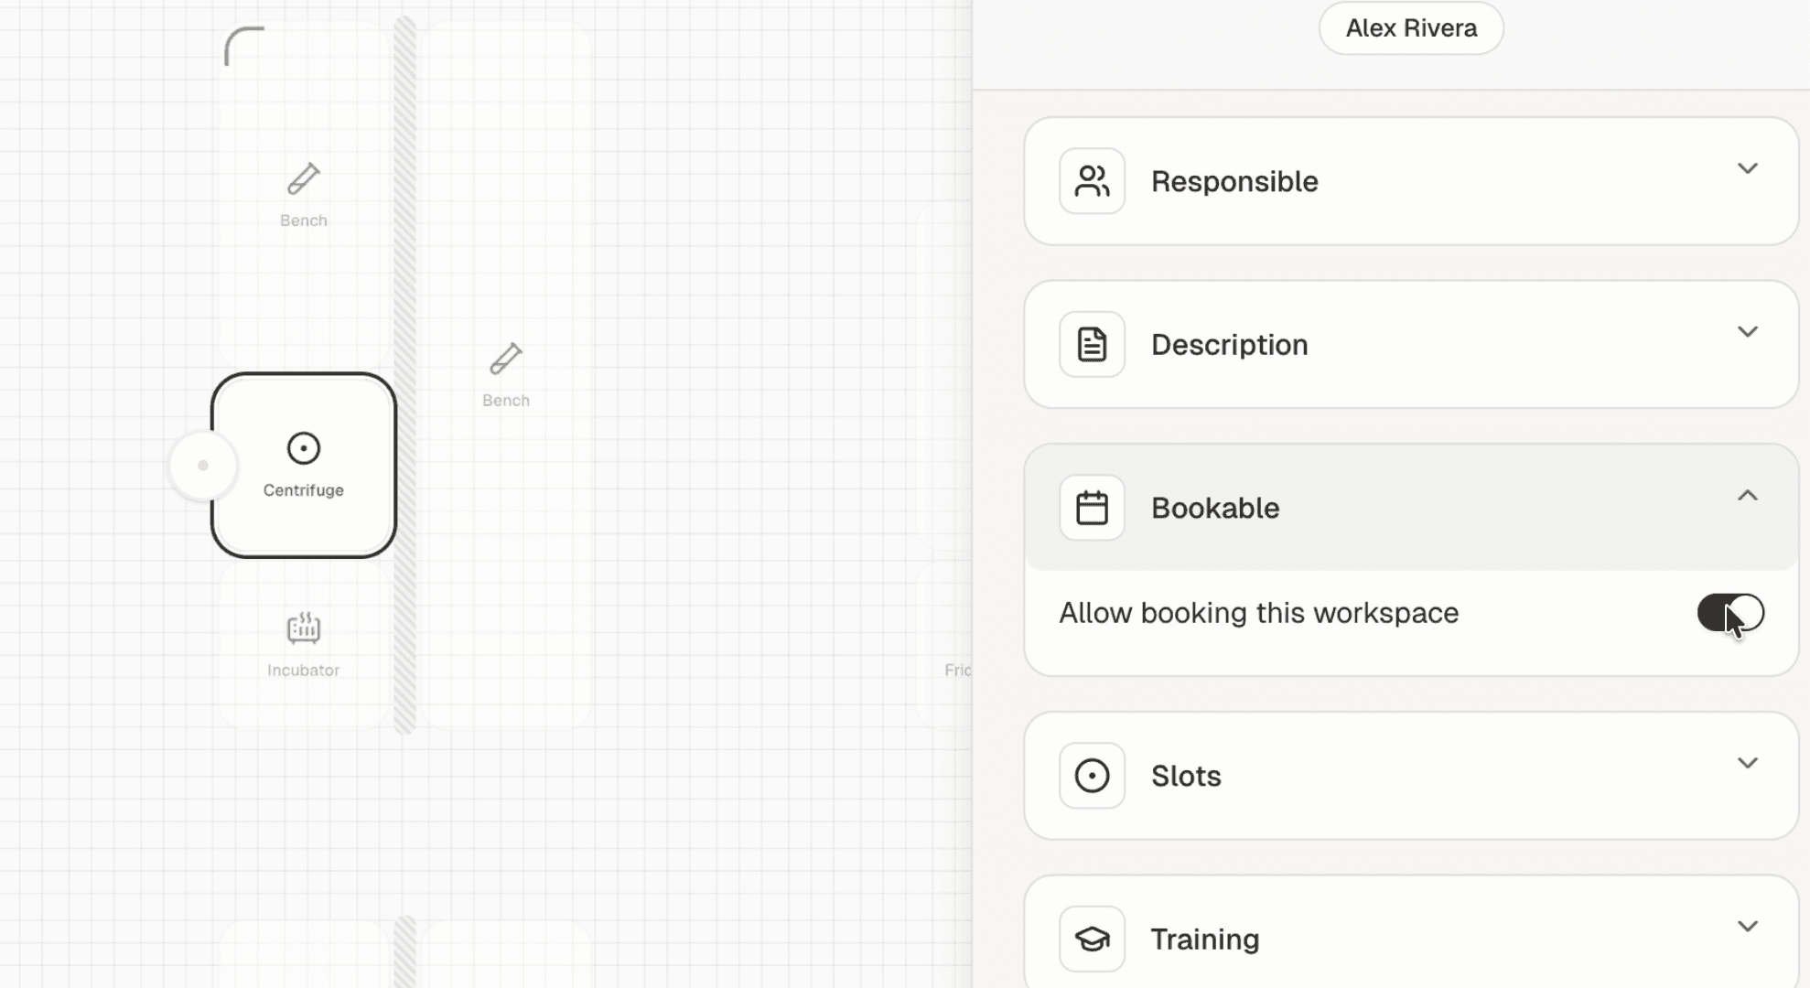The width and height of the screenshot is (1810, 988).
Task: Collapse the Bookable section
Action: [x=1749, y=495]
